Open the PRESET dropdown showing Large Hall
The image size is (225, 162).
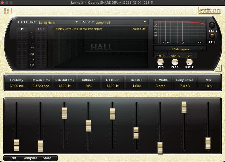[121, 22]
